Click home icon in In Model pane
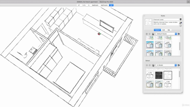Viewport: 190px width, 107px height. point(153,65)
